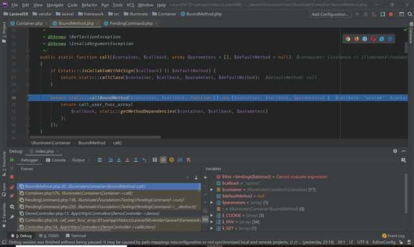This screenshot has width=414, height=247.
Task: Expand the $container variable node
Action: (x=212, y=190)
